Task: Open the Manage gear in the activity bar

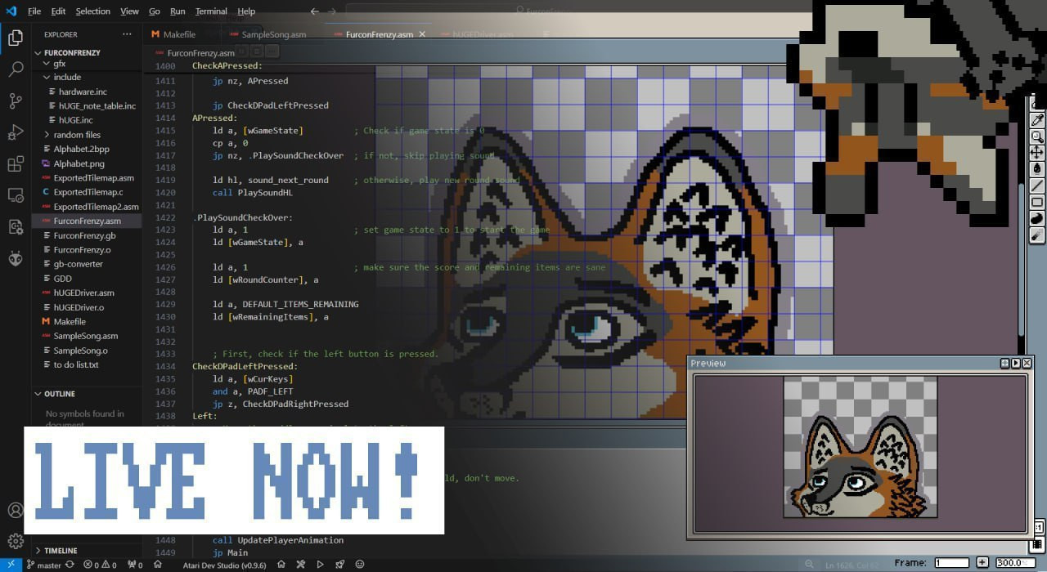Action: tap(16, 541)
